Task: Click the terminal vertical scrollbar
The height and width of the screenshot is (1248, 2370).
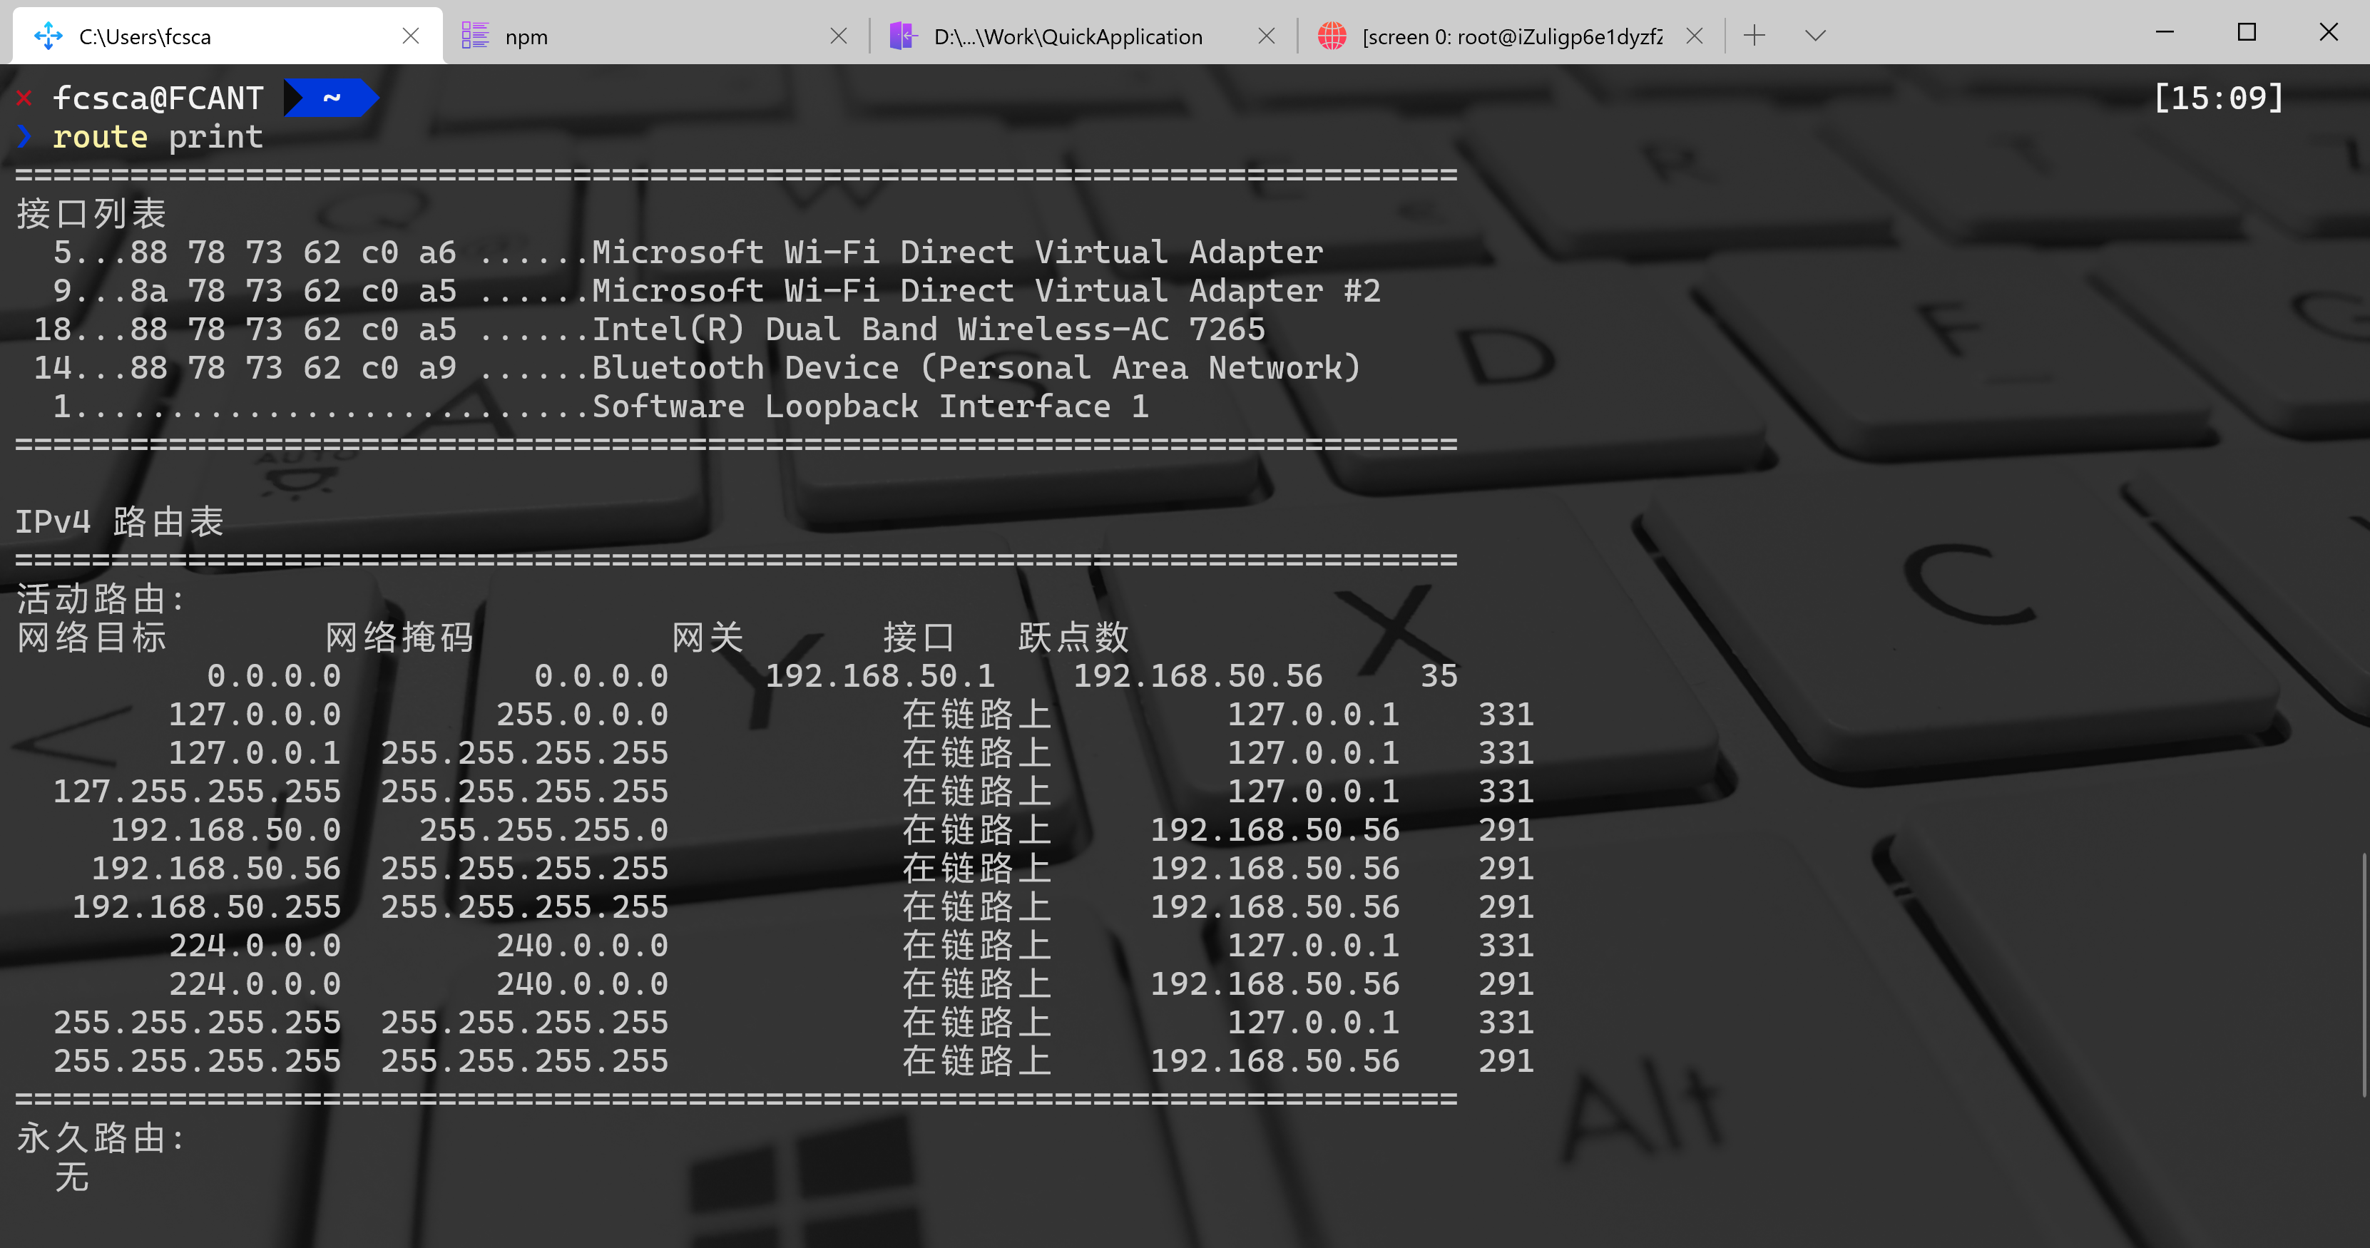Action: pyautogui.click(x=2364, y=975)
